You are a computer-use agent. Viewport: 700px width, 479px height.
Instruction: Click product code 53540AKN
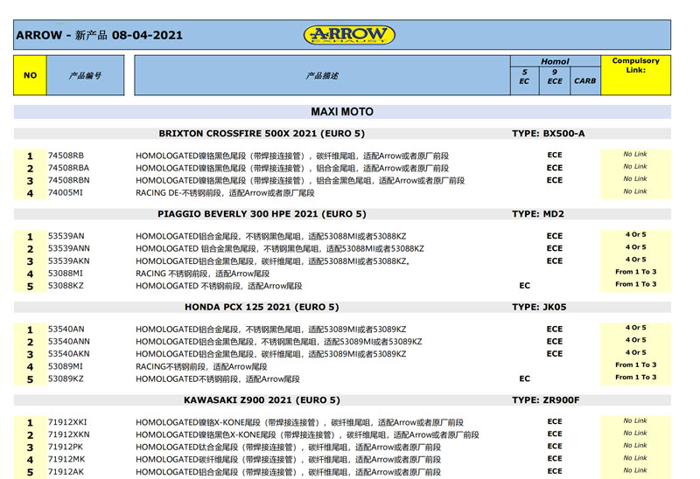pos(69,354)
